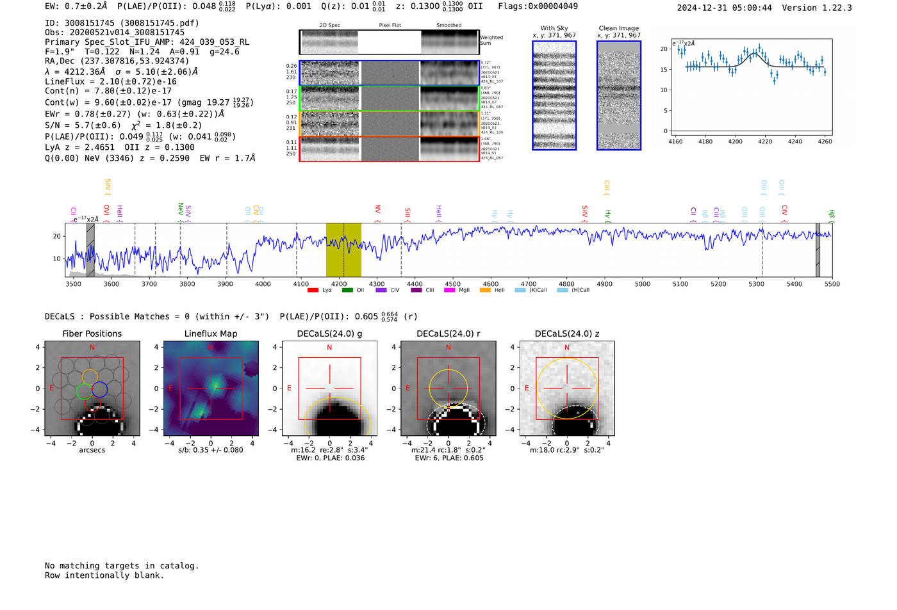Open the DECaLS(24.0) g image
This screenshot has width=897, height=610.
click(x=329, y=388)
